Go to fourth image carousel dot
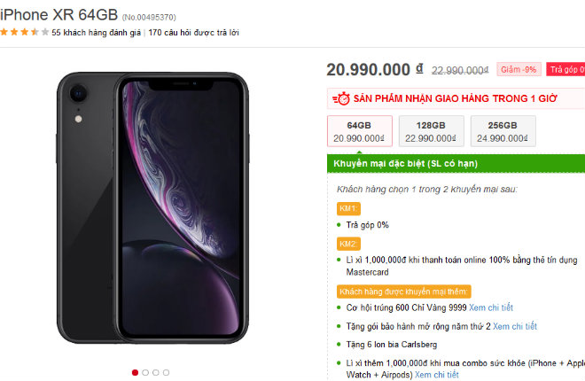The height and width of the screenshot is (381, 585). click(x=167, y=372)
